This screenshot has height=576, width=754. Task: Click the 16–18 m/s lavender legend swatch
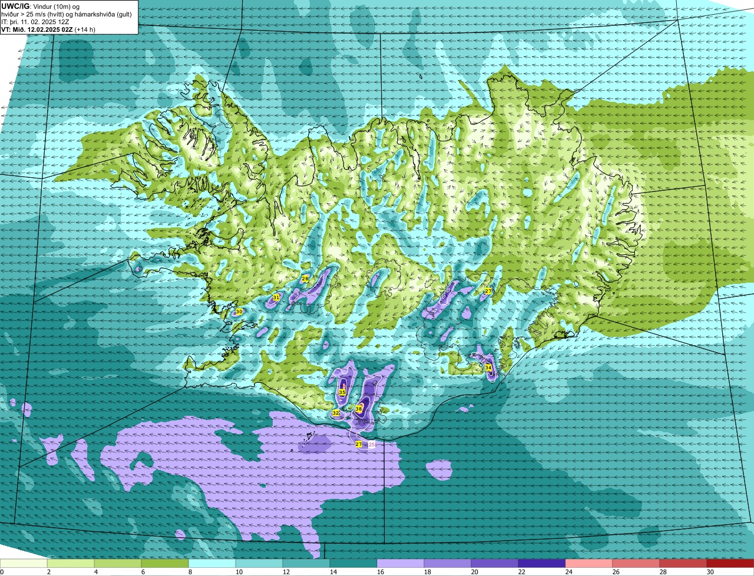pos(401,563)
